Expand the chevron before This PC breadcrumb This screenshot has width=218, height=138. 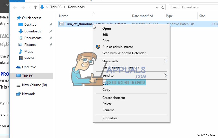pyautogui.click(x=47, y=7)
